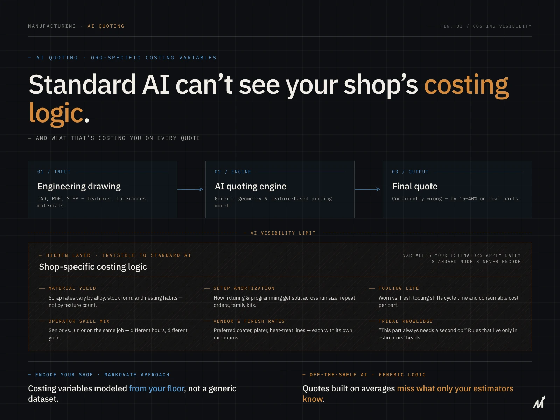Click the "SETUP AMORTIZATION" item heading

tap(244, 288)
